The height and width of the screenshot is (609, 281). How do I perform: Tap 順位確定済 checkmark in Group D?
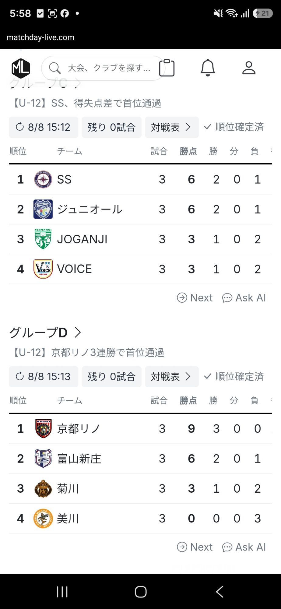pos(207,376)
